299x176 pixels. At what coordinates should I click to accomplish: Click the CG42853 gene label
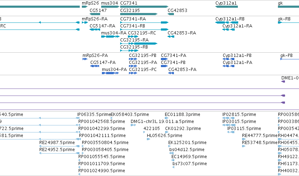click(x=177, y=10)
